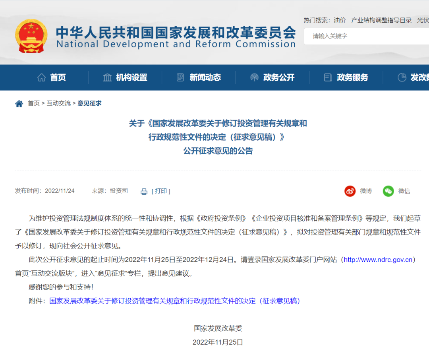Visit the http://www.ndrc.gov.cn link
The height and width of the screenshot is (359, 429).
(378, 260)
